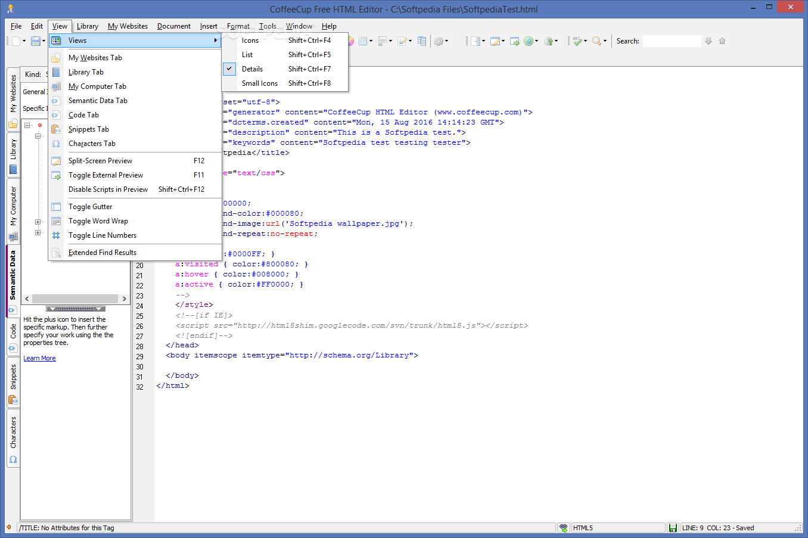Click the panel splitter grip handle
This screenshot has width=808, height=538.
tap(76, 309)
